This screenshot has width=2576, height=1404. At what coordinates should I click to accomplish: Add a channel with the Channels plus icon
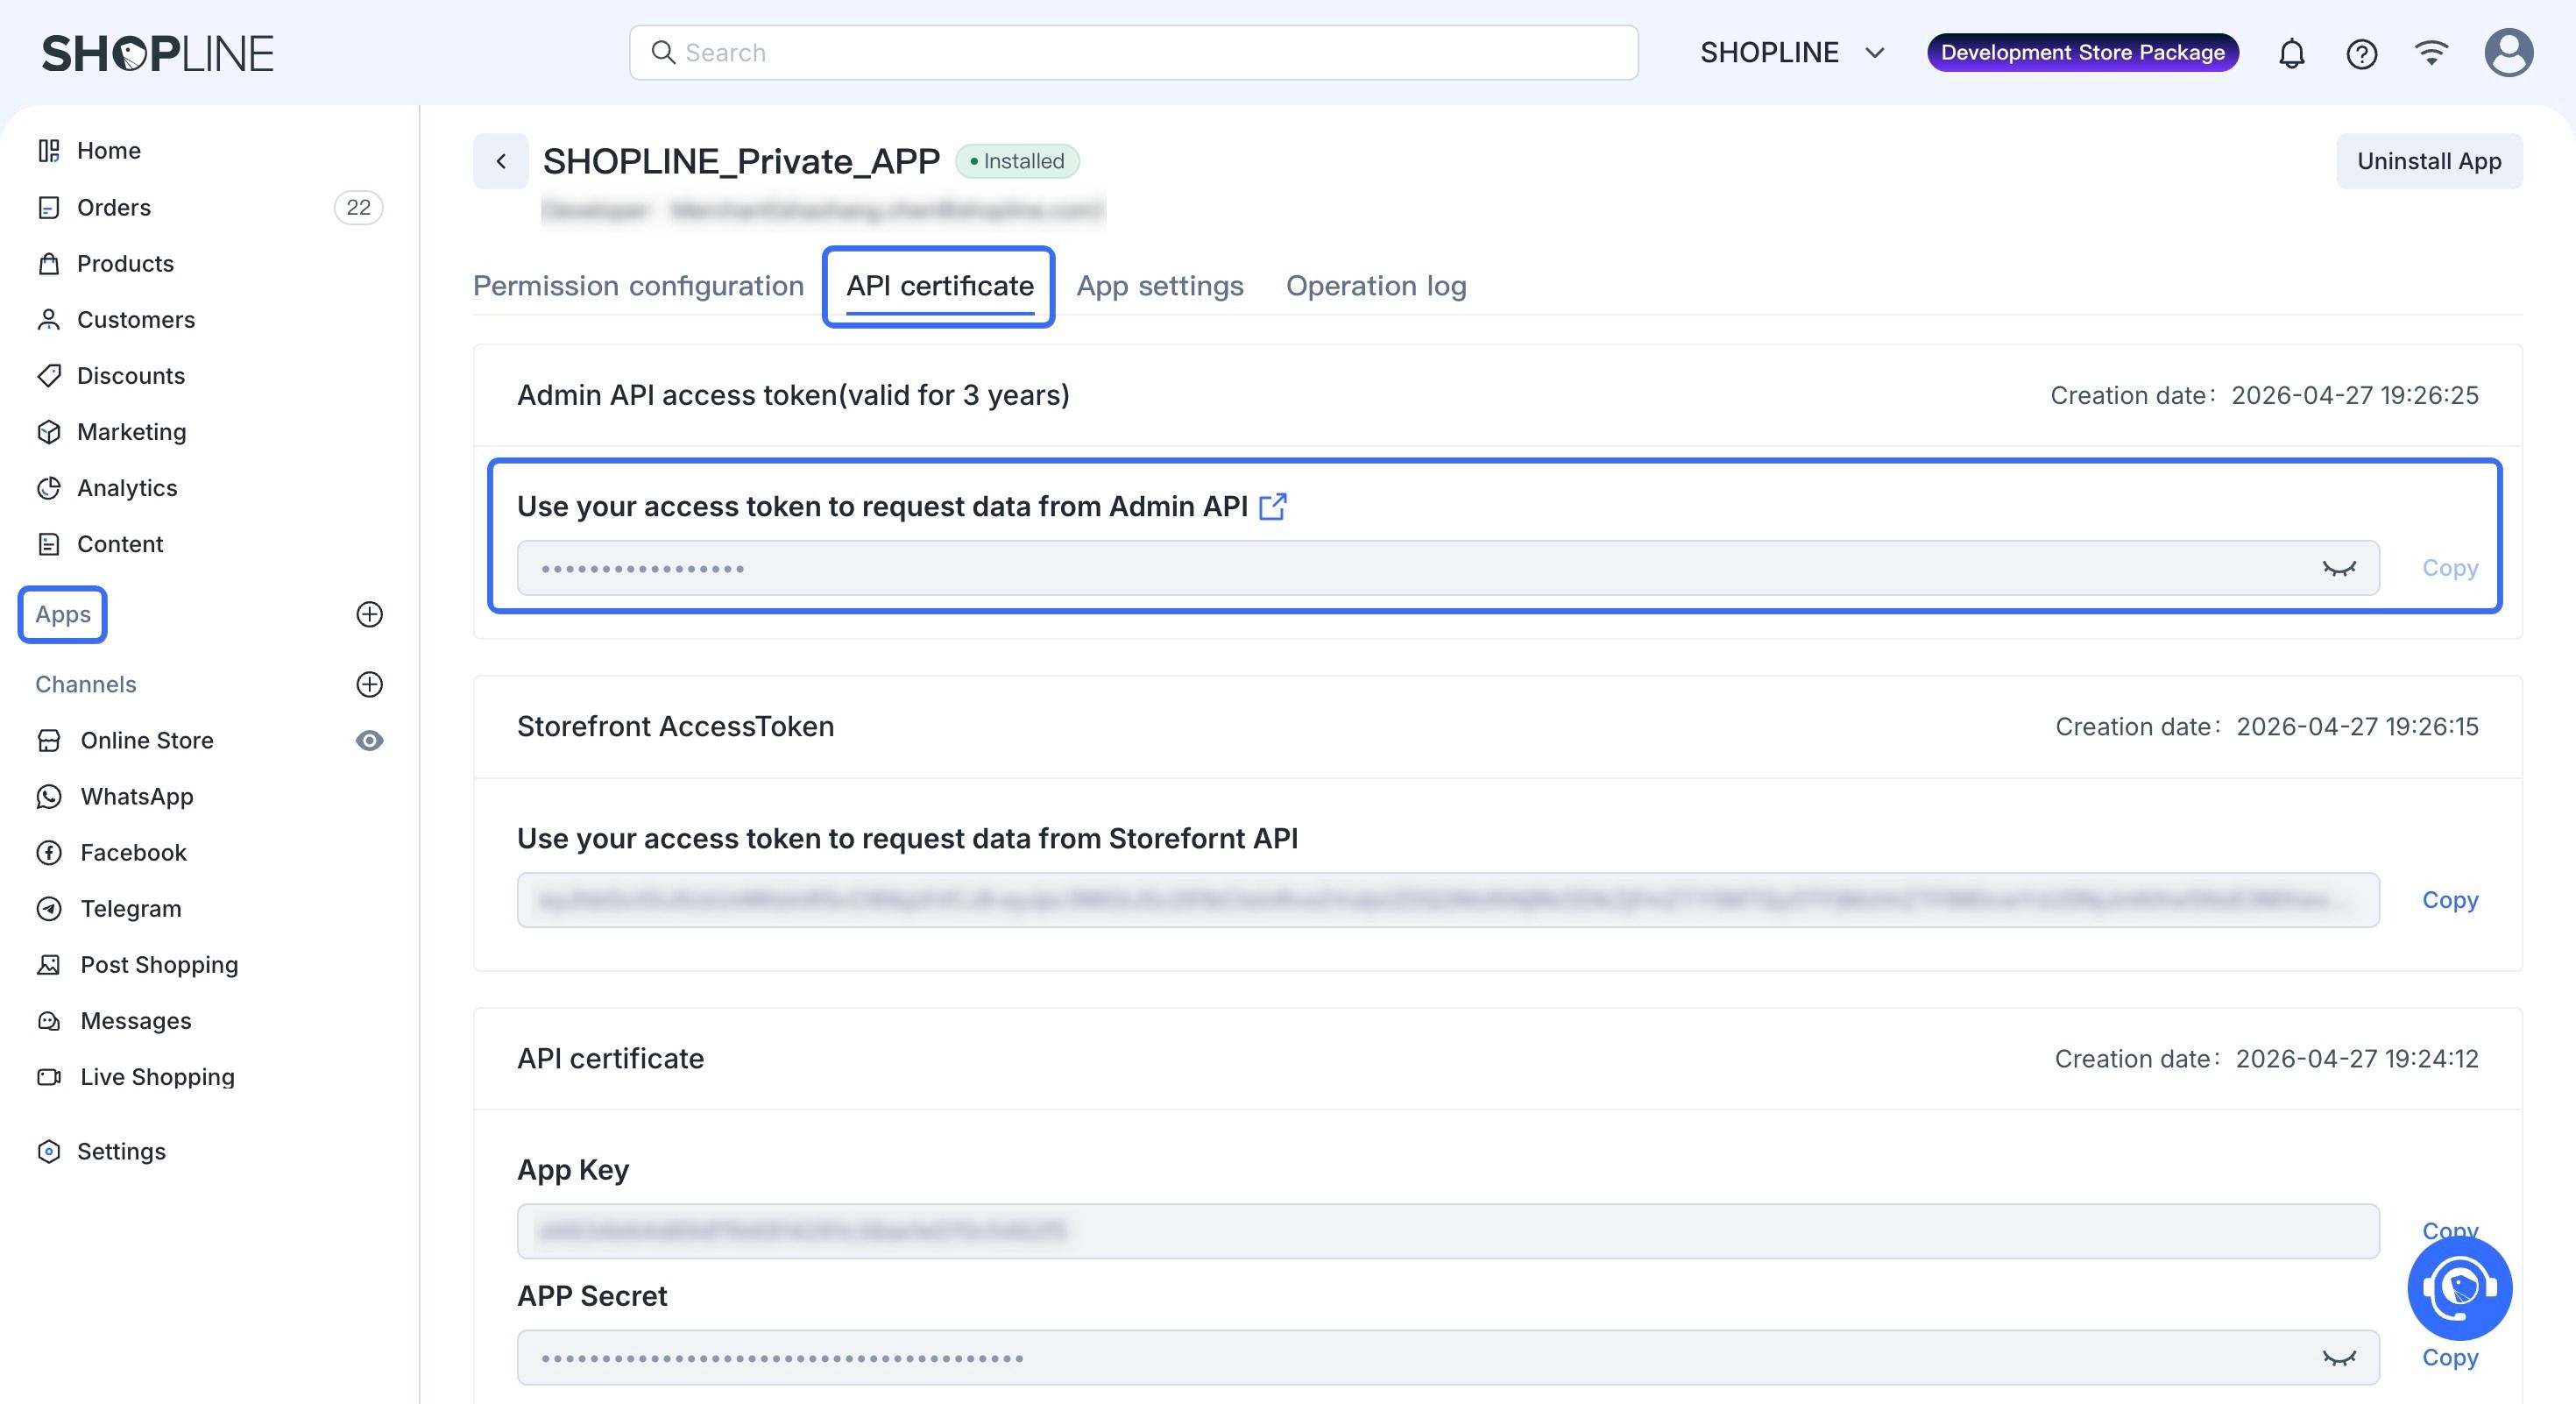tap(370, 684)
